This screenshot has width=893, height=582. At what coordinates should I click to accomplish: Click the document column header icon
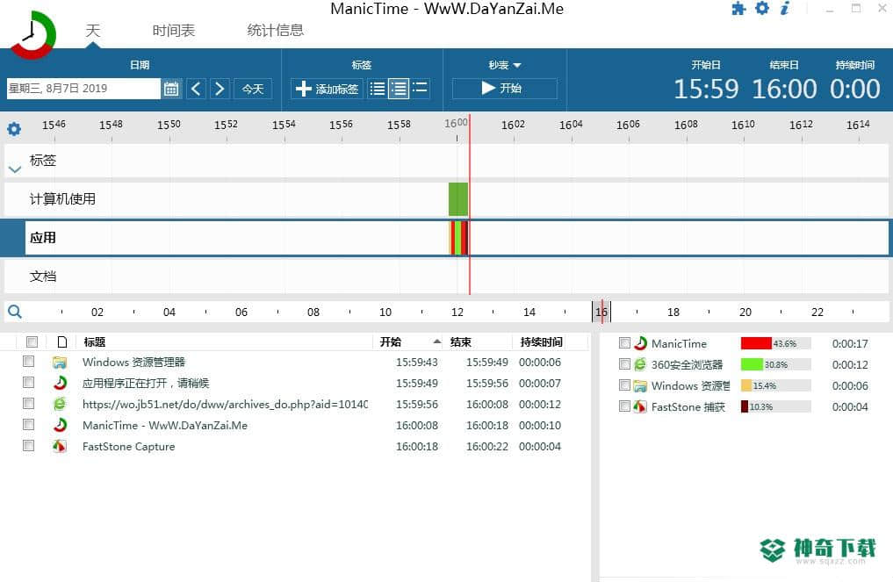(62, 341)
